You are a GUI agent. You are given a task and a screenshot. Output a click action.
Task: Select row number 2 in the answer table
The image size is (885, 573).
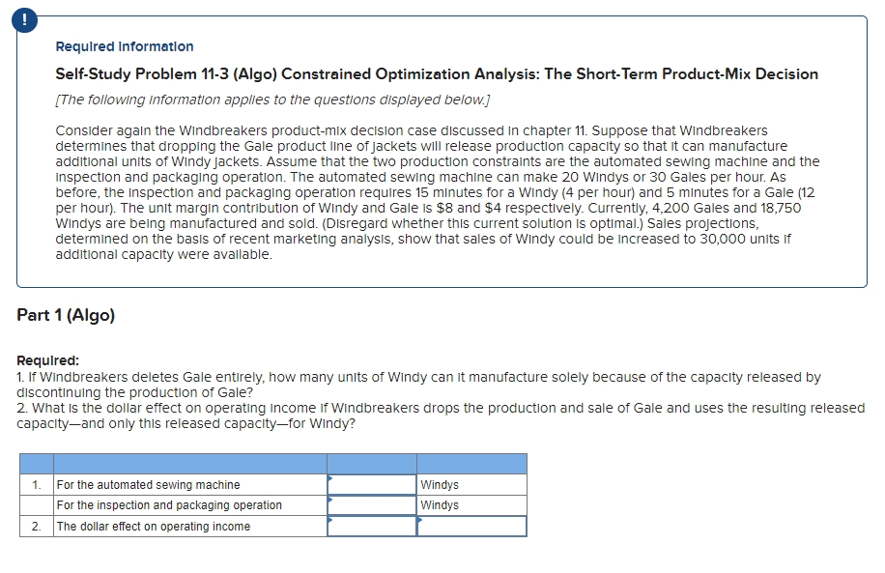pyautogui.click(x=36, y=526)
